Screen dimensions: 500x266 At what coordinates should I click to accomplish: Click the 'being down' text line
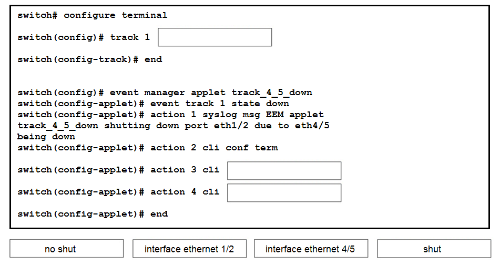click(x=46, y=137)
